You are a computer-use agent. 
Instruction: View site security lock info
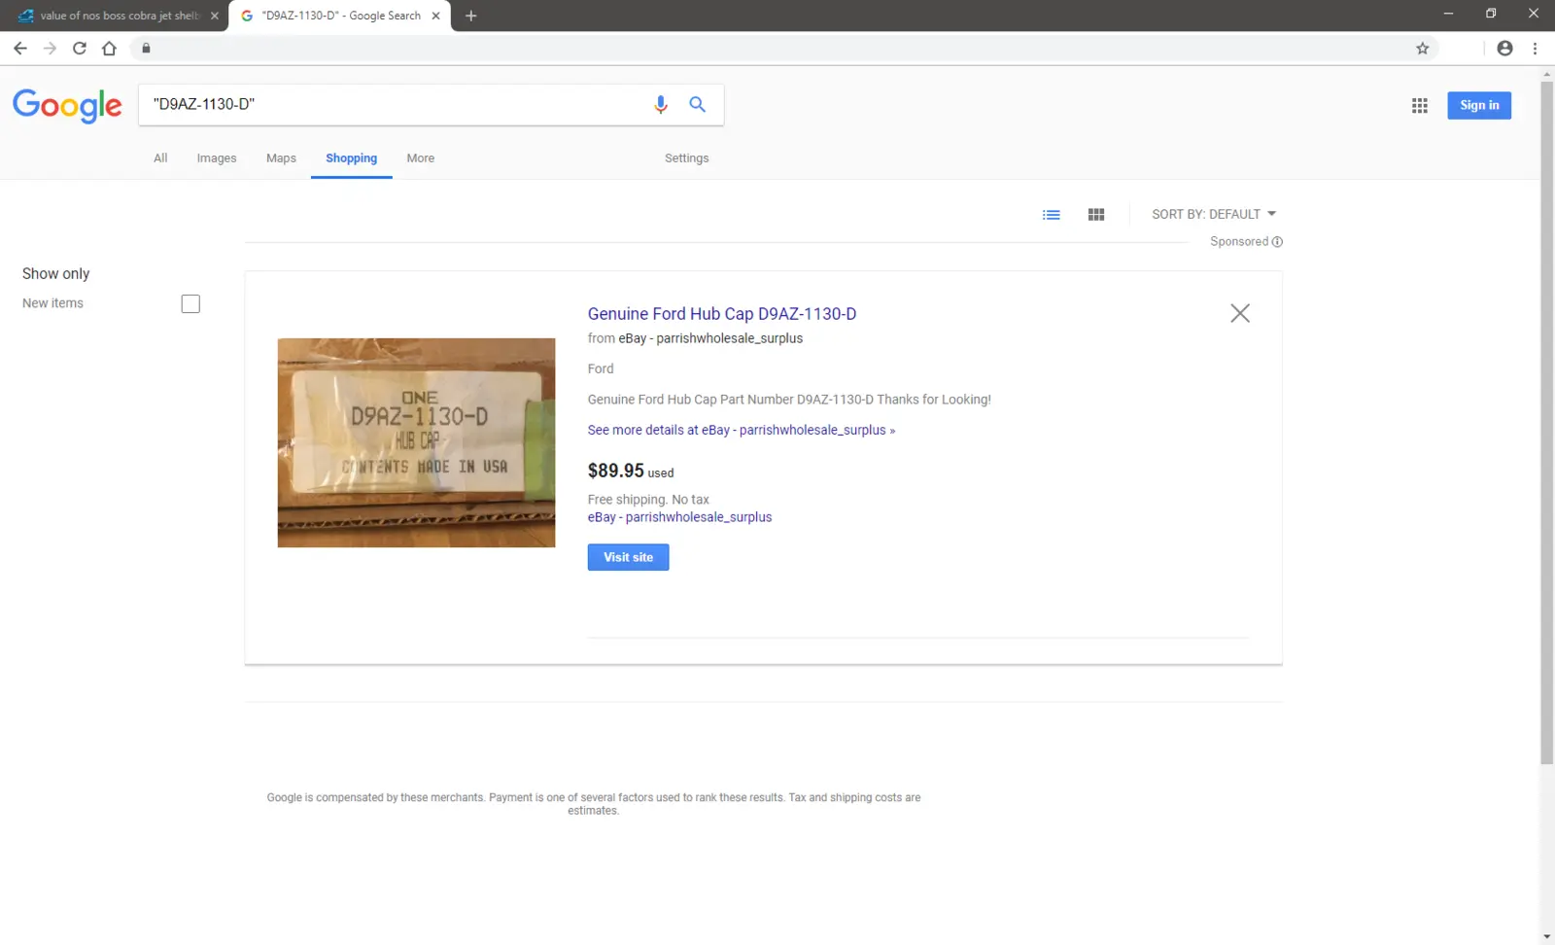tap(146, 49)
